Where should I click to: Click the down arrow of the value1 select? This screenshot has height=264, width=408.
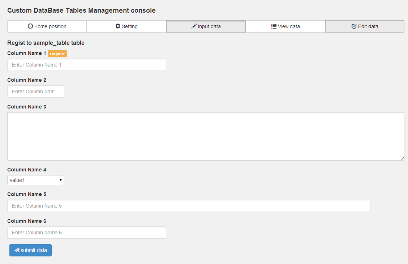pos(61,180)
